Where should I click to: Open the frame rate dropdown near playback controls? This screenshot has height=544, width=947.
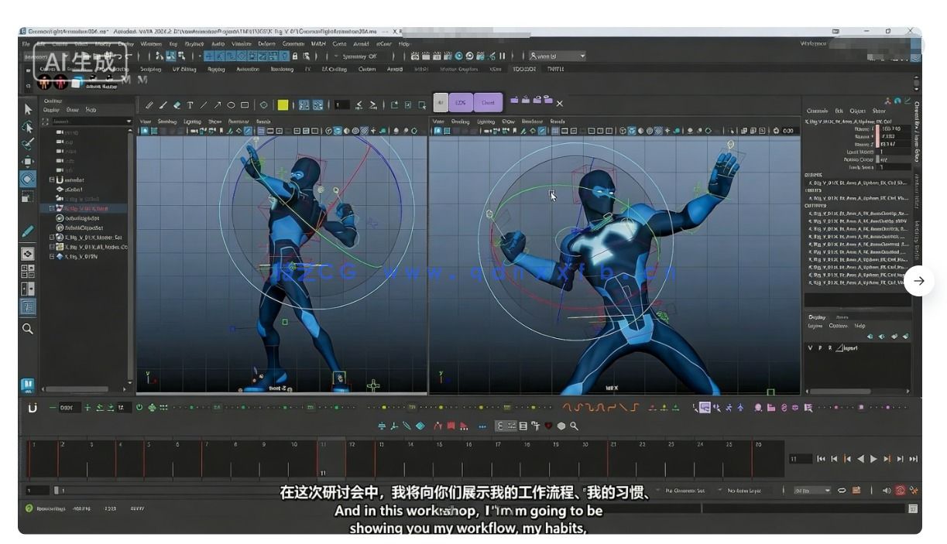[827, 491]
